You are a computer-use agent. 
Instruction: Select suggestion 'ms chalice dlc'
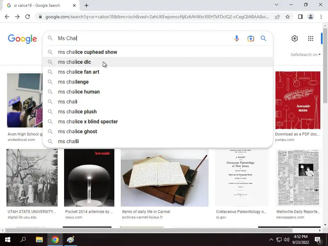[x=158, y=62]
